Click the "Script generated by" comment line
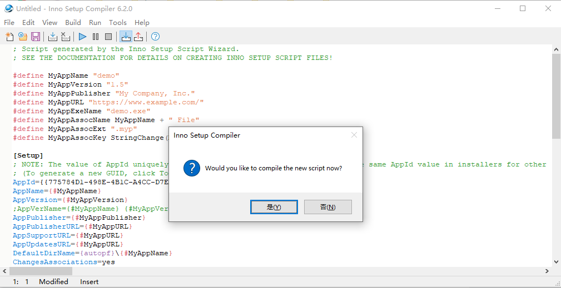Image resolution: width=561 pixels, height=288 pixels. tap(126, 49)
